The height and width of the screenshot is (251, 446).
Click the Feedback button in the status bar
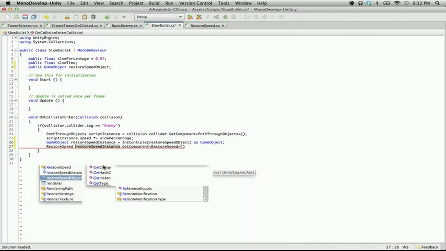pyautogui.click(x=427, y=247)
